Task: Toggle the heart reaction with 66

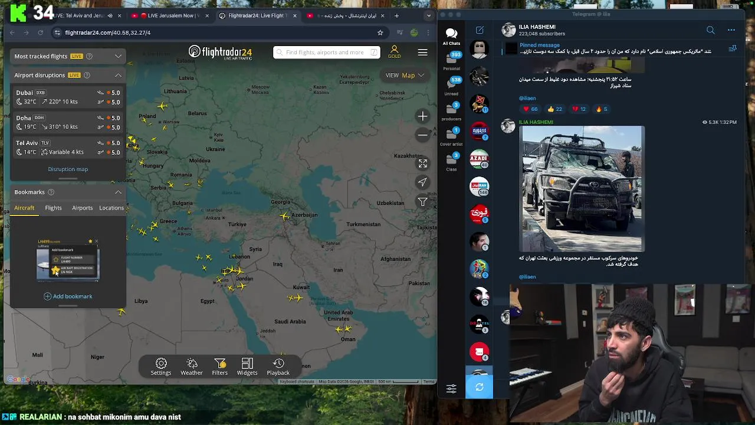Action: 530,109
